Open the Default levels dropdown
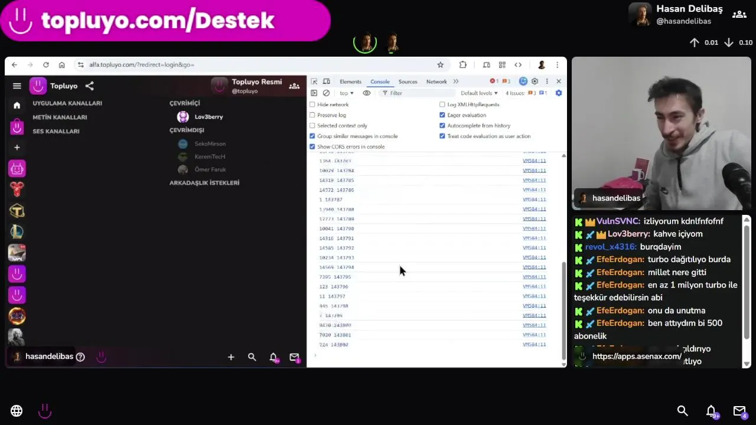Image resolution: width=756 pixels, height=425 pixels. click(x=479, y=93)
